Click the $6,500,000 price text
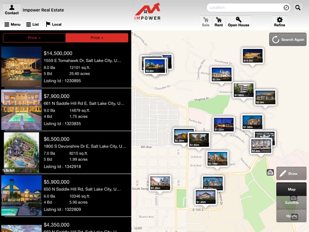Image resolution: width=309 pixels, height=232 pixels. (56, 139)
